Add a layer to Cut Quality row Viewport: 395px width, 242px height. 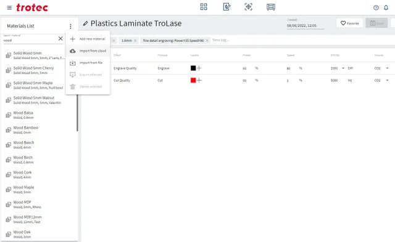[x=199, y=81]
